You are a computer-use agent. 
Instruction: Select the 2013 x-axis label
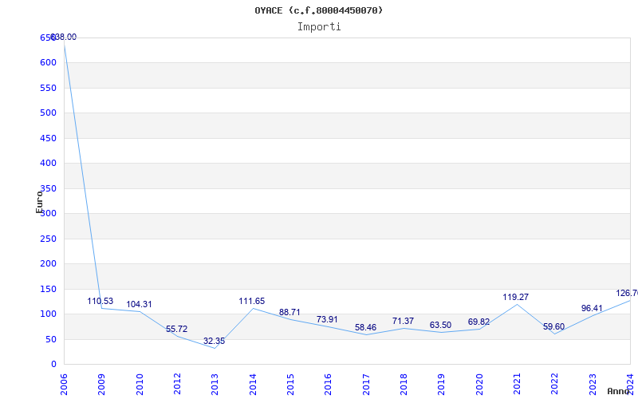(215, 385)
